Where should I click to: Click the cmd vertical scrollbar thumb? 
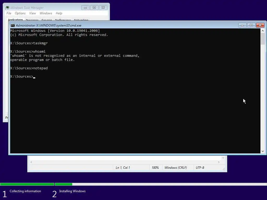pos(263,39)
